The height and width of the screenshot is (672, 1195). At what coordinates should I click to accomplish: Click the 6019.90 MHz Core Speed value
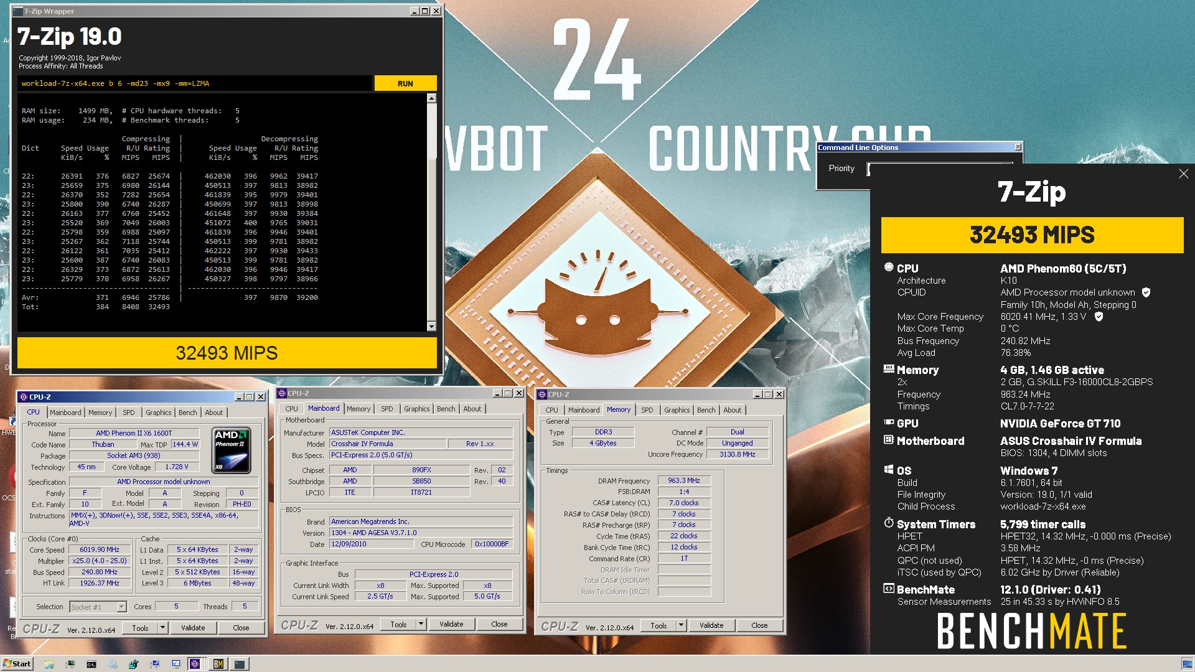click(100, 549)
